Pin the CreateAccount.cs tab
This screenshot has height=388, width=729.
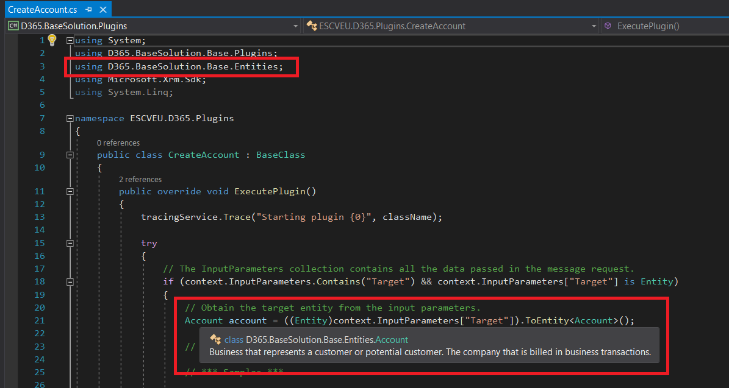click(88, 10)
